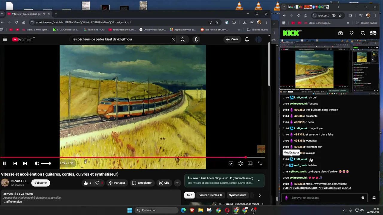Open more actions ellipsis under video
This screenshot has height=215, width=383.
point(177,183)
